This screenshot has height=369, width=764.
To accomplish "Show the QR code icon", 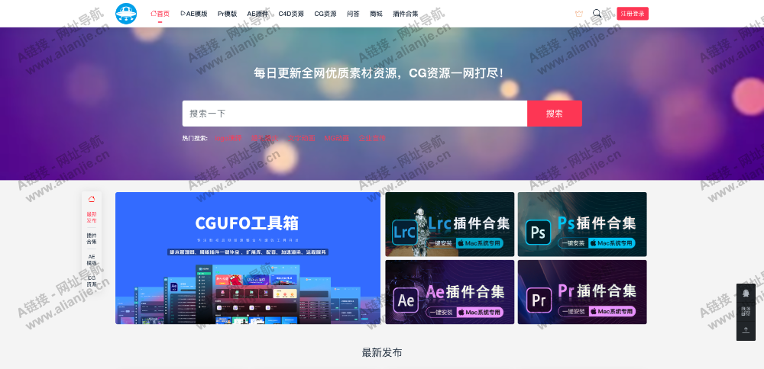I will click(x=746, y=311).
